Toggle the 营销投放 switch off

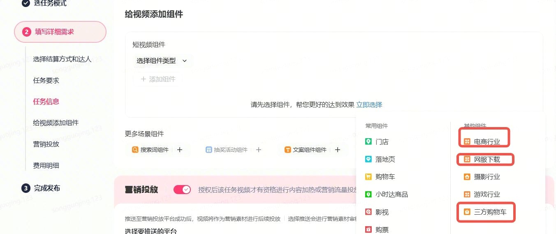point(182,189)
